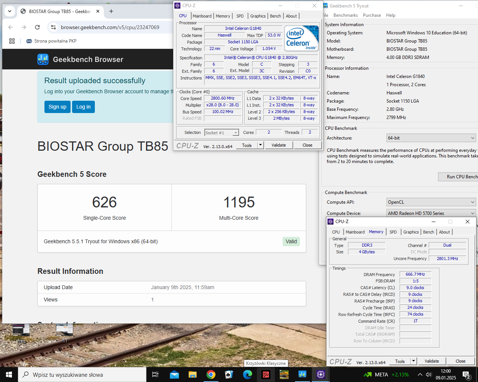Open Graphics tab in lower CPU-Z window
Screen dimensions: 478x382
[411, 232]
